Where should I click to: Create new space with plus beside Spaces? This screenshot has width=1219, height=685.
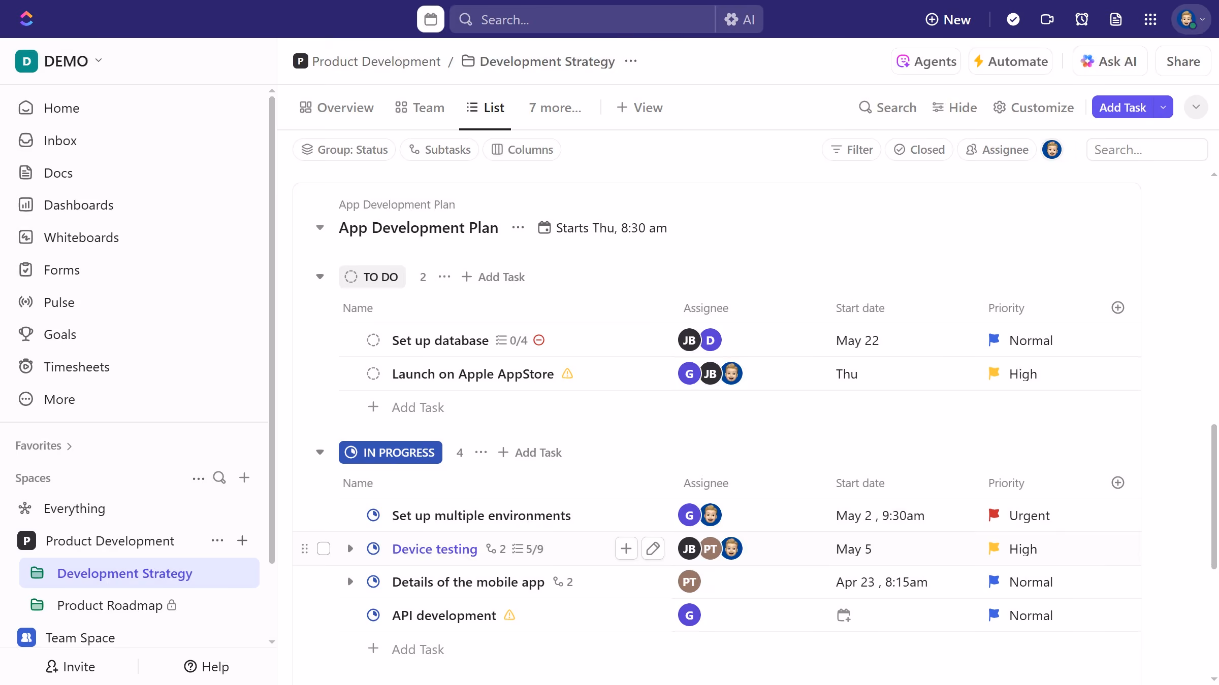(x=244, y=477)
